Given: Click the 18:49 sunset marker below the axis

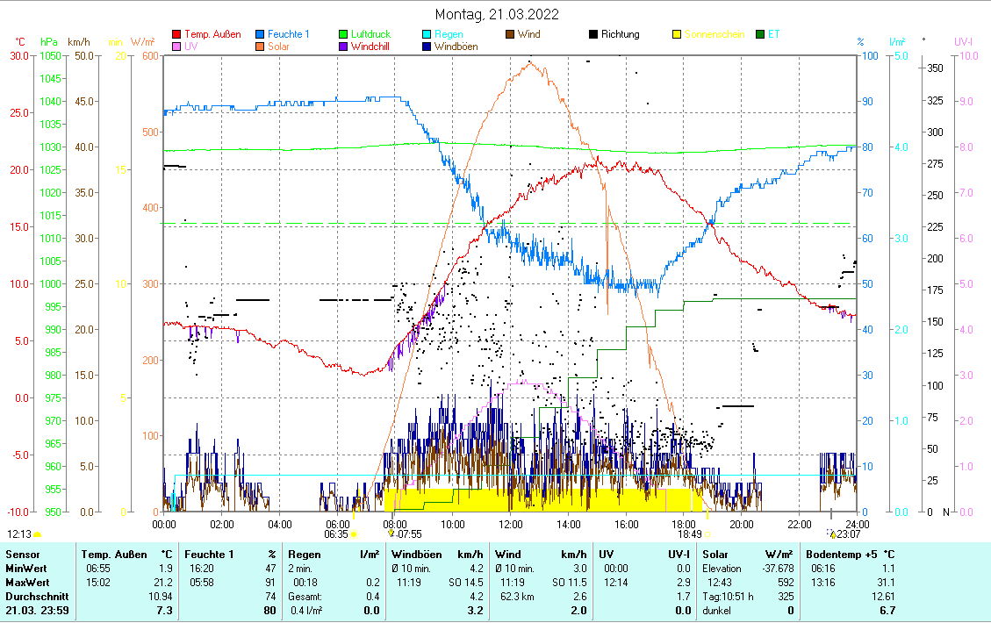Looking at the screenshot, I should point(690,533).
